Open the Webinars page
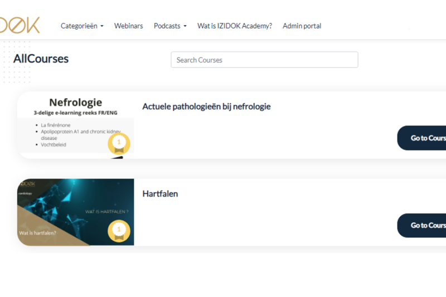This screenshot has height=297, width=446. pyautogui.click(x=128, y=26)
